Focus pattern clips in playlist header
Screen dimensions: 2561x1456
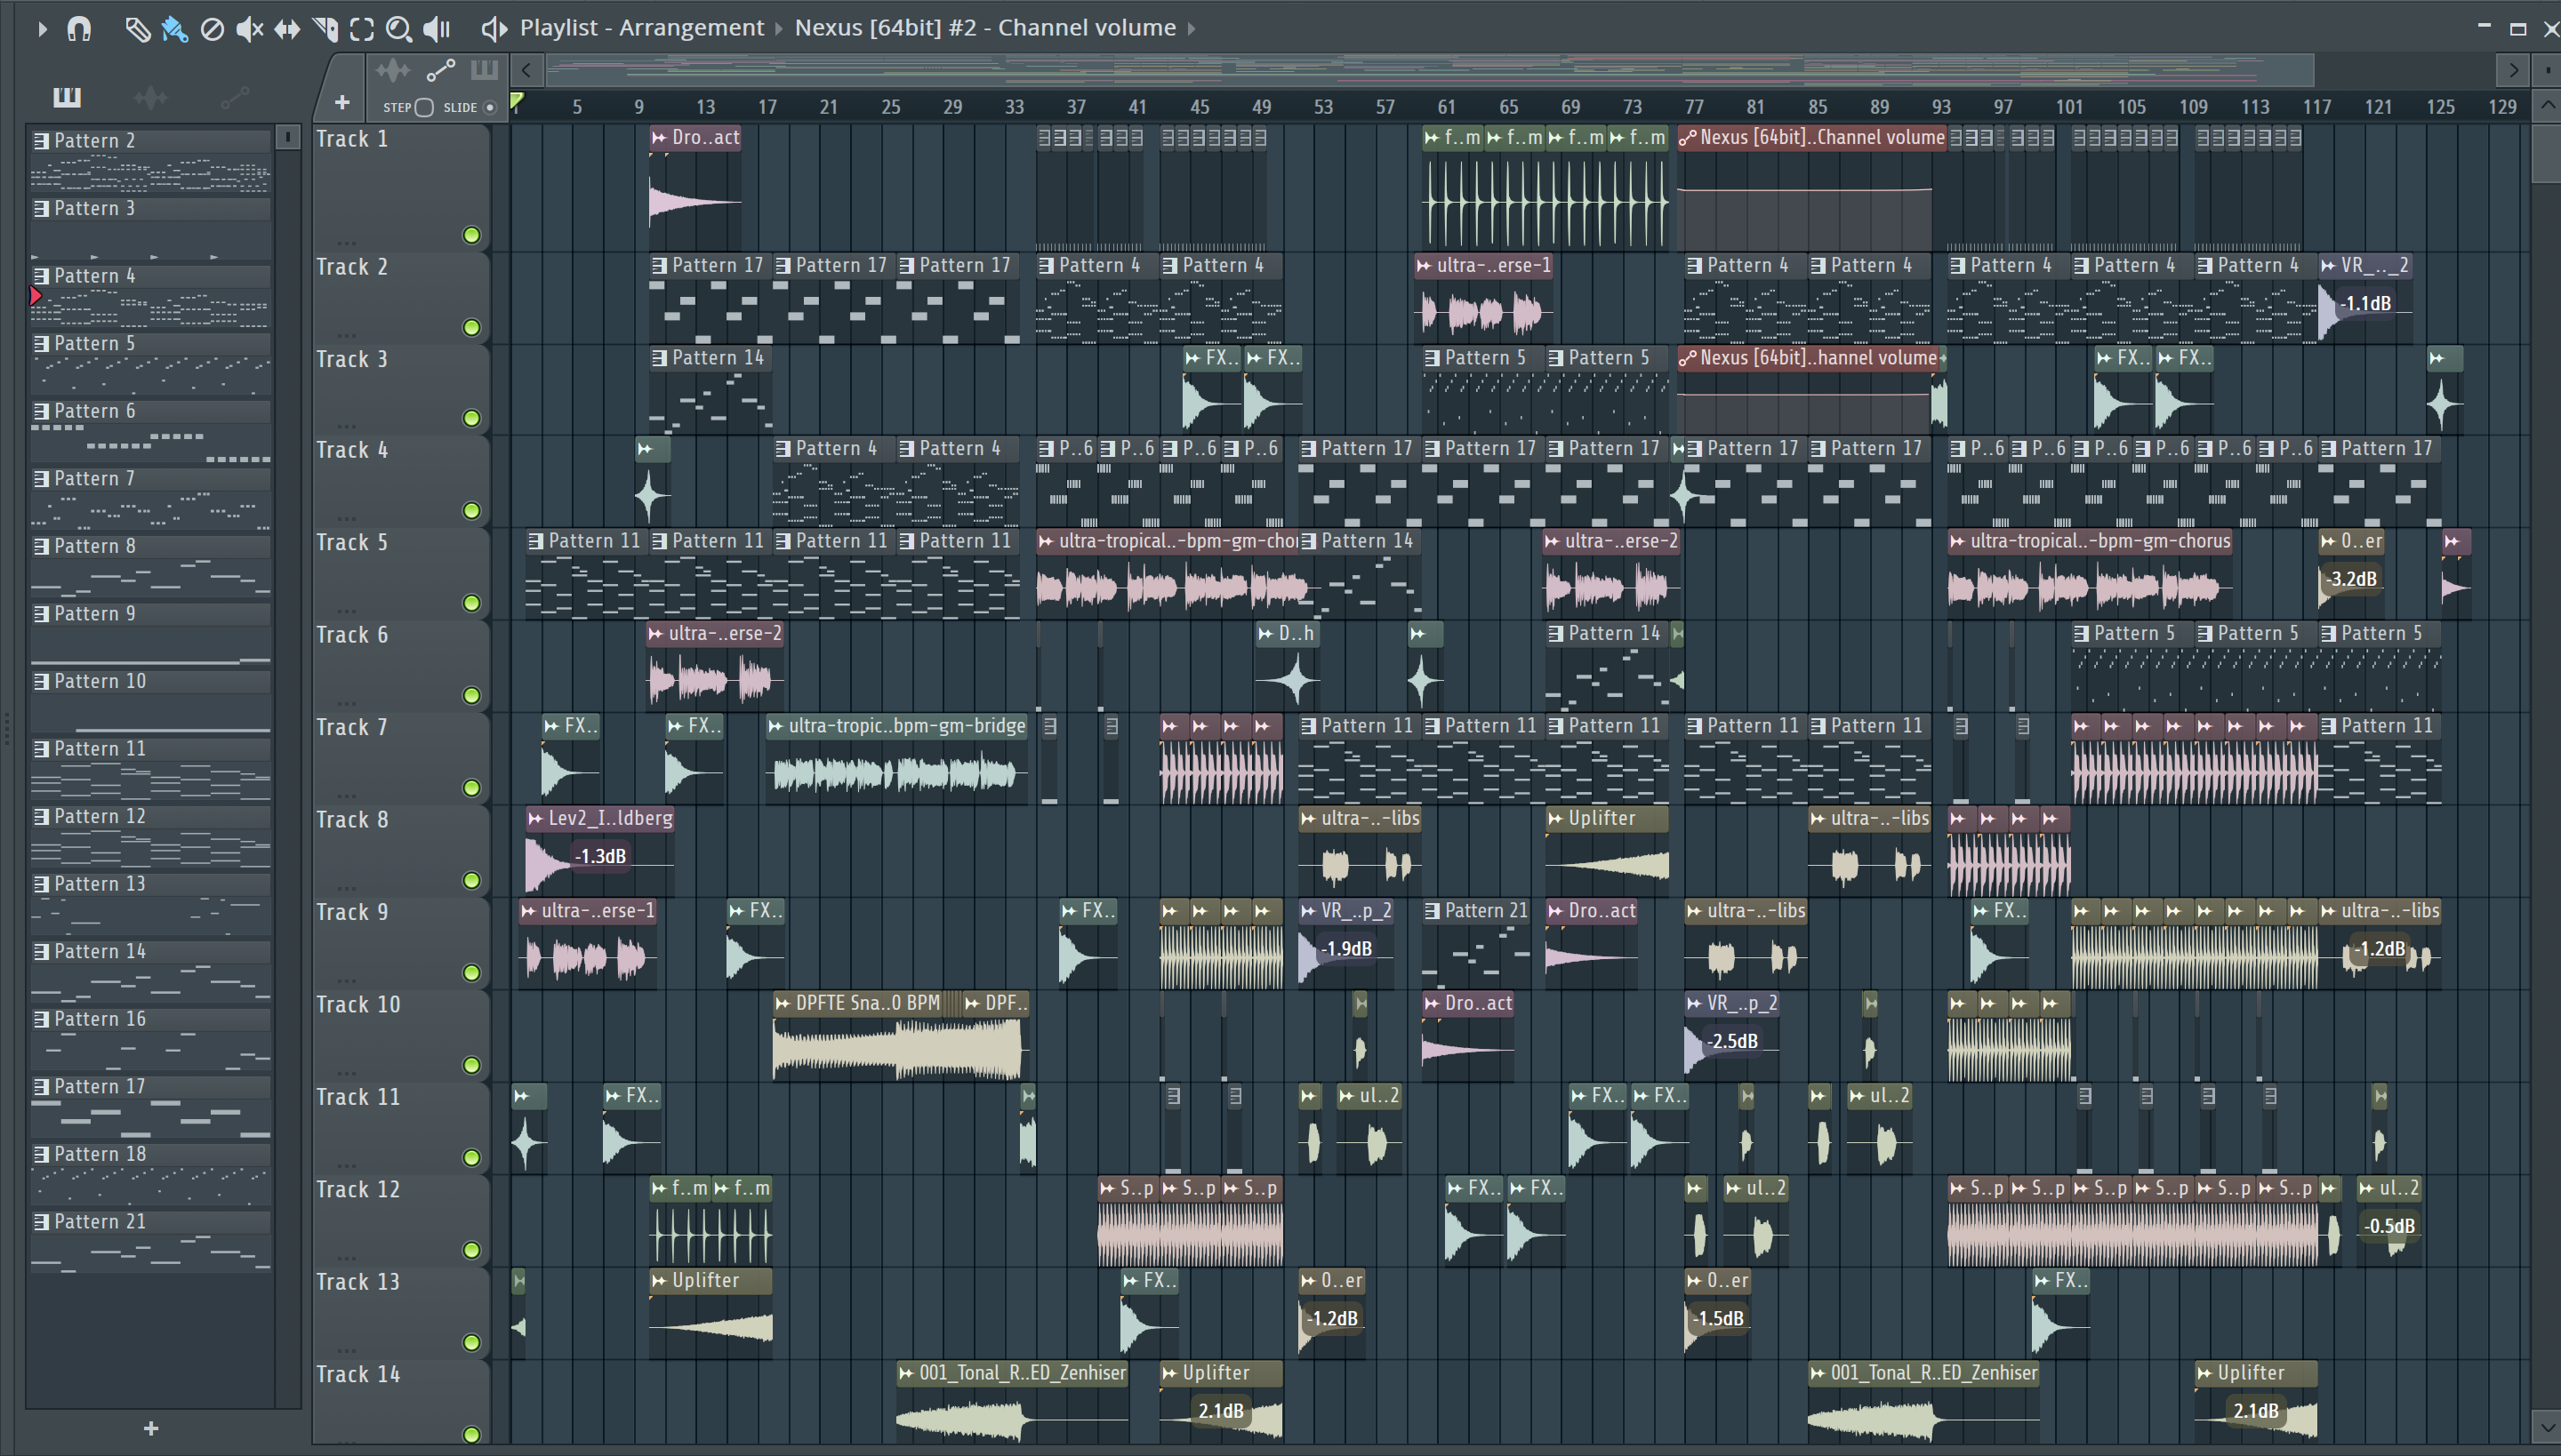coord(484,70)
